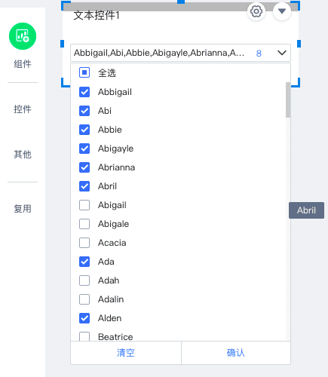Open the 控件 sidebar tab
This screenshot has height=377, width=328.
(23, 109)
